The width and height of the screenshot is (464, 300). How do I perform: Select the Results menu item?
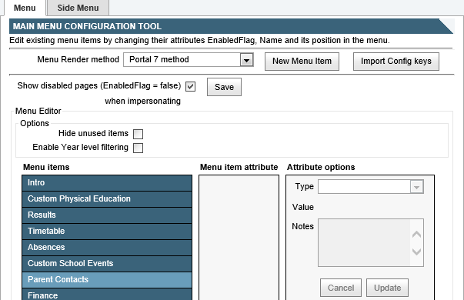[107, 215]
